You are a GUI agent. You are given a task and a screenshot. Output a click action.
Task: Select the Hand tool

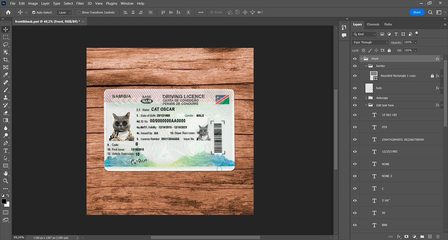pyautogui.click(x=6, y=173)
